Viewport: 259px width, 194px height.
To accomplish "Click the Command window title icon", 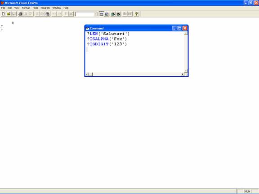I will click(x=88, y=28).
